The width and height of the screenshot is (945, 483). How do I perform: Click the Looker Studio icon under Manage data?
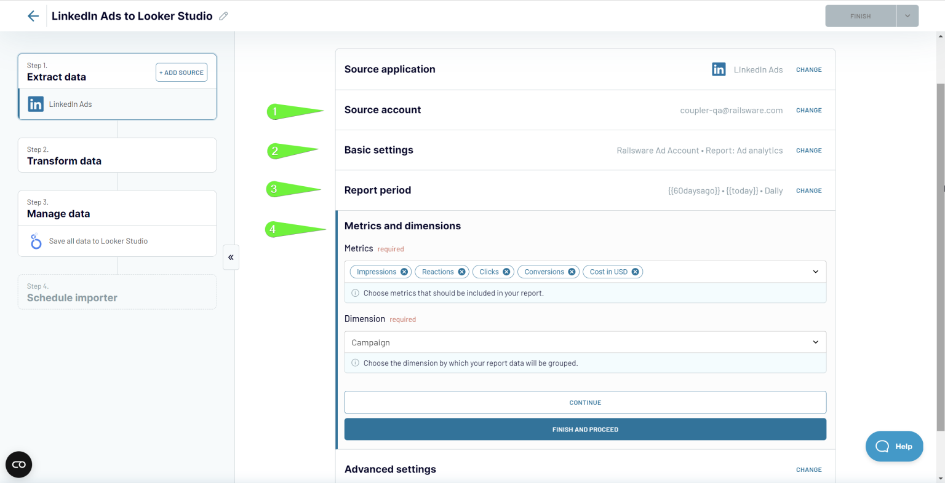36,240
